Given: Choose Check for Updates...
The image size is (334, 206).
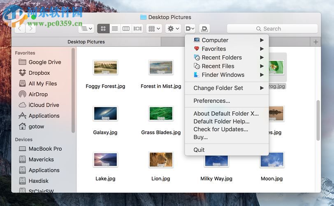Looking at the screenshot, I should point(227,129).
